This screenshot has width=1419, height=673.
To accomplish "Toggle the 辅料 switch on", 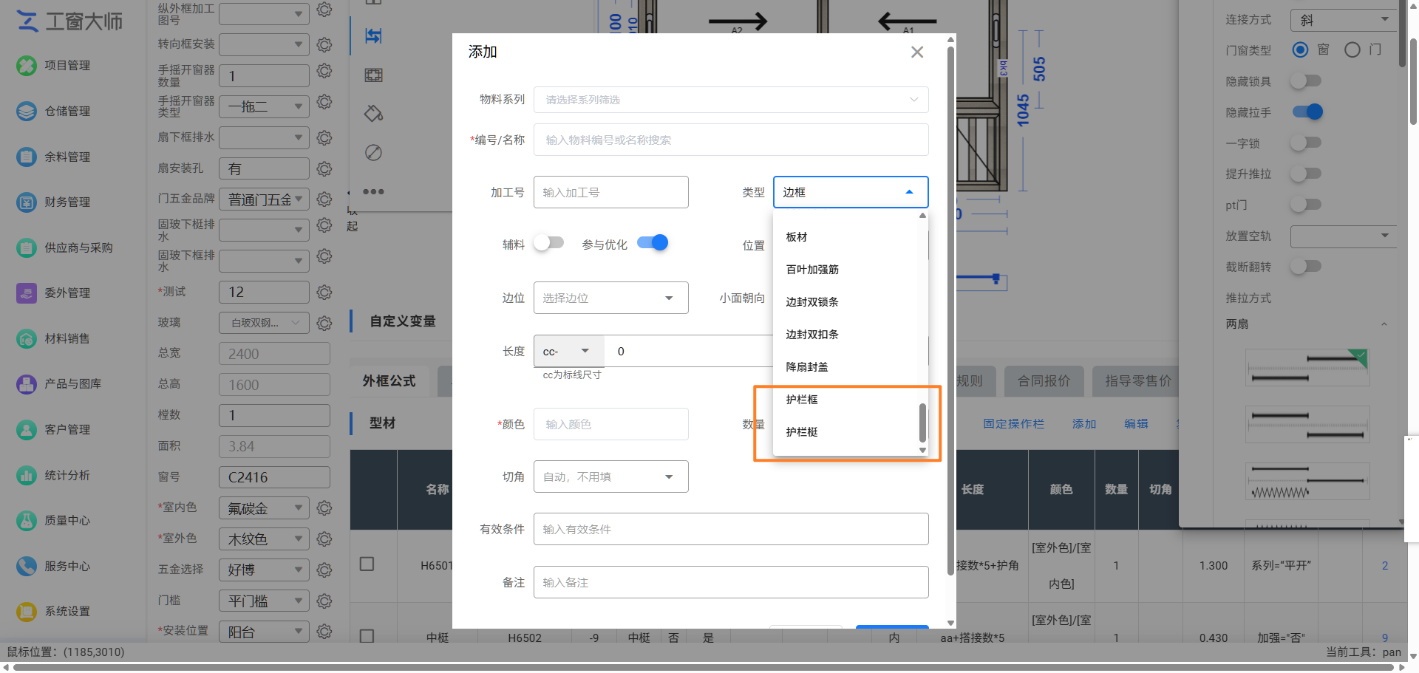I will tap(548, 243).
